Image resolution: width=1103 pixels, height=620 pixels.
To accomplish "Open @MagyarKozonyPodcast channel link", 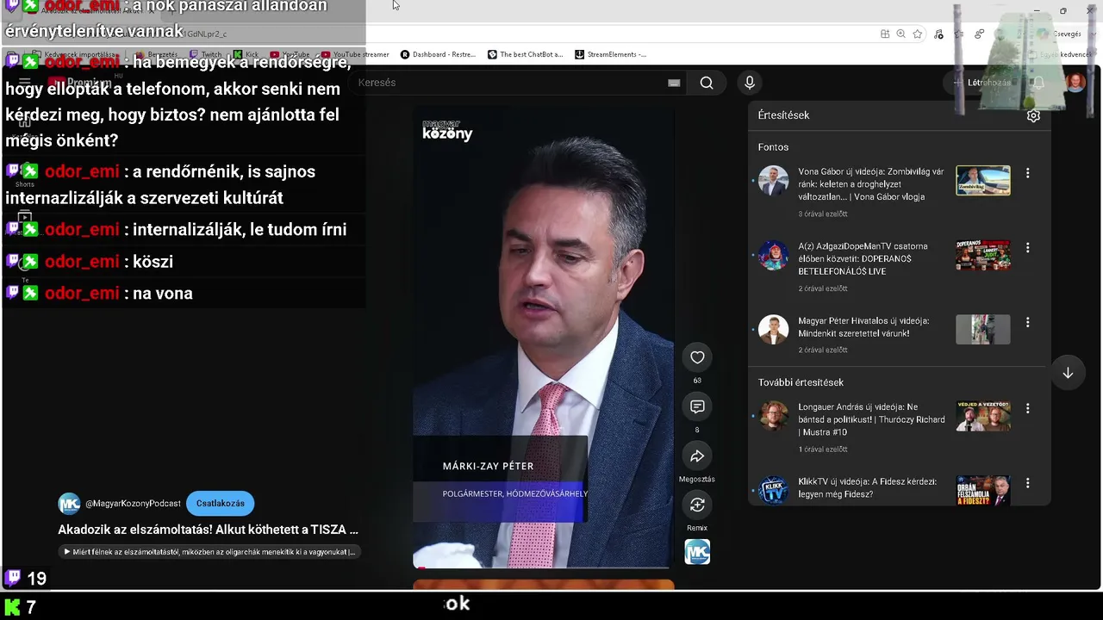I will (x=133, y=504).
